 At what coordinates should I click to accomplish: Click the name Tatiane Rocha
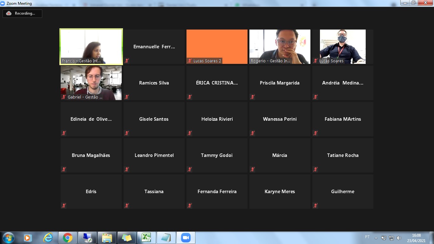343,155
